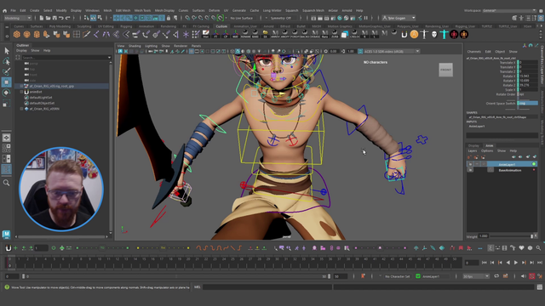
Task: Click the orange circle A shelf icon
Action: click(414, 34)
